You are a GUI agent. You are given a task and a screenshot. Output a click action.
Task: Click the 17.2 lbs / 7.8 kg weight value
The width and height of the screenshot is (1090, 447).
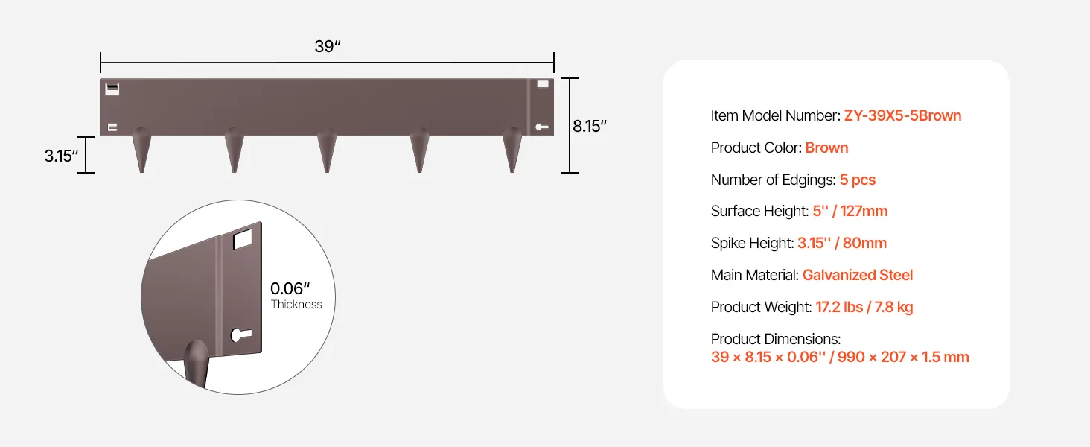pyautogui.click(x=864, y=307)
